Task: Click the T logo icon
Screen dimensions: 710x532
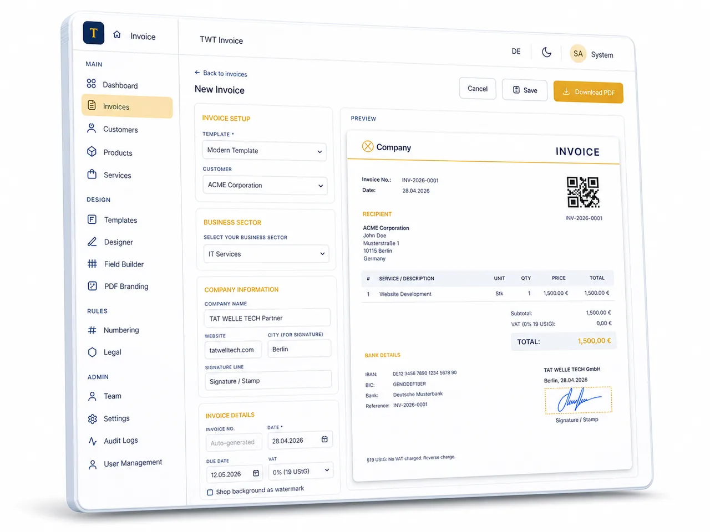Action: (x=93, y=33)
